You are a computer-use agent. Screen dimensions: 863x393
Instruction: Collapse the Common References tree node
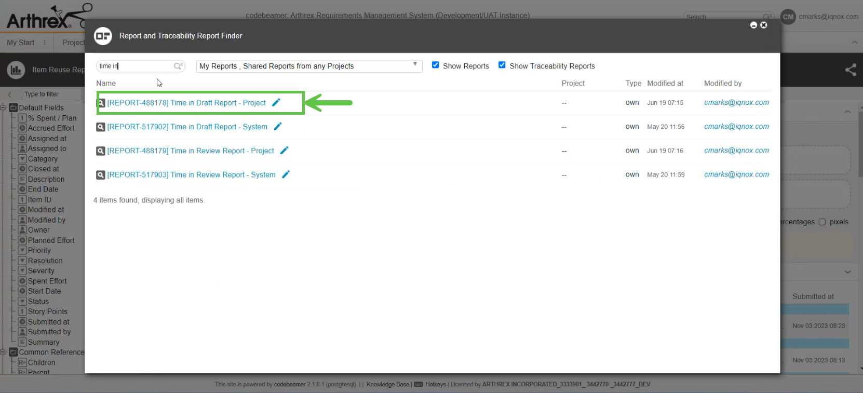[3, 352]
